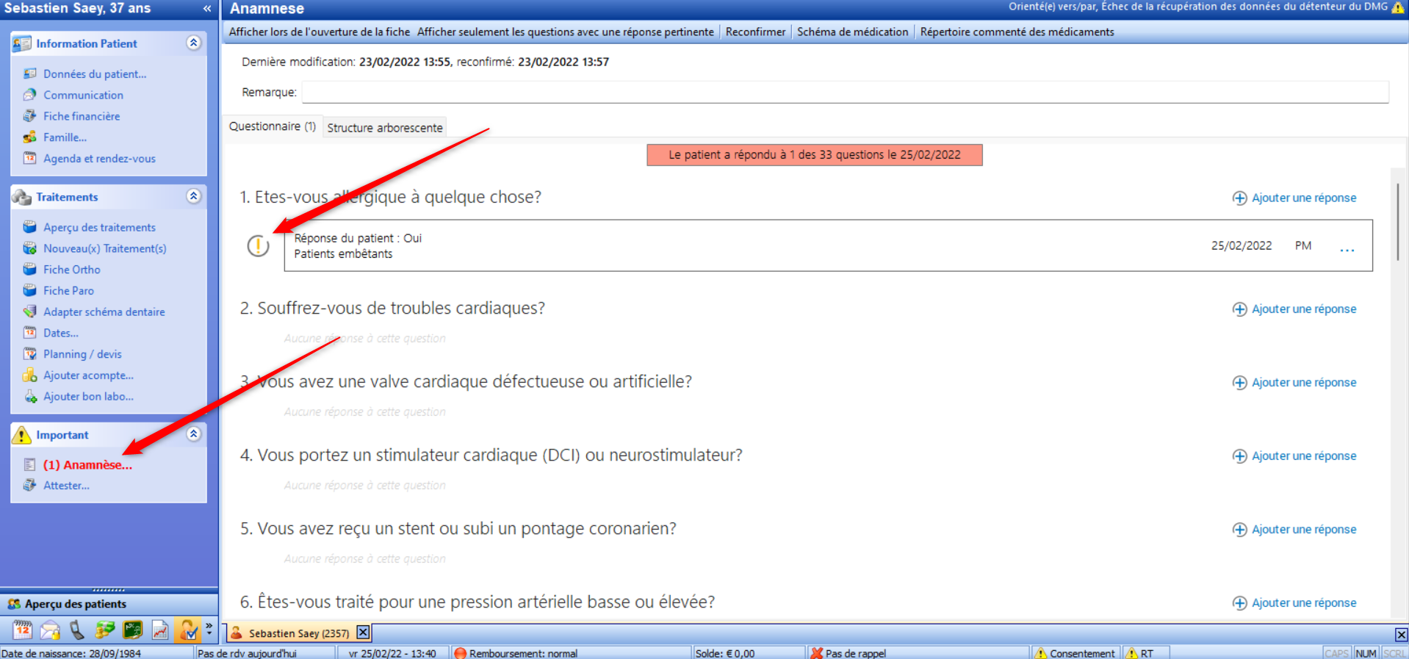The width and height of the screenshot is (1409, 659).
Task: Open the chart report icon
Action: coord(160,630)
